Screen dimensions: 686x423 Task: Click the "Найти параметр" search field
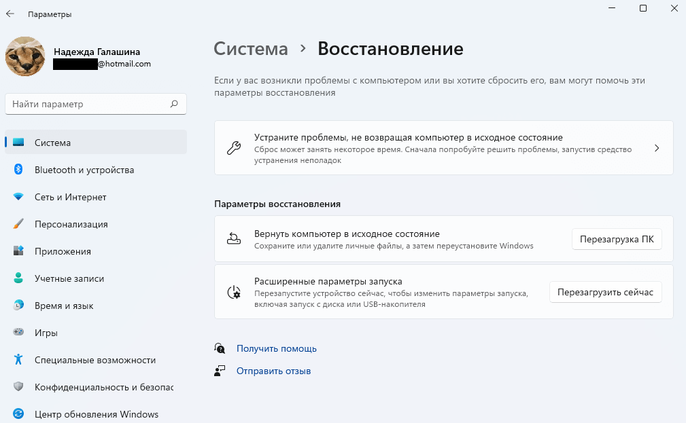click(88, 105)
